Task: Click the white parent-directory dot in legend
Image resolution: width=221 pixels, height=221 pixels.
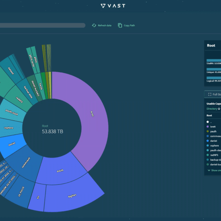Action: click(208, 122)
